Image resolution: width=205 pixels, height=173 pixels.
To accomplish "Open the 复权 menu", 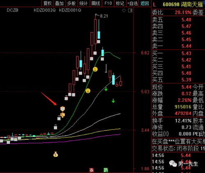I will [x=47, y=3].
